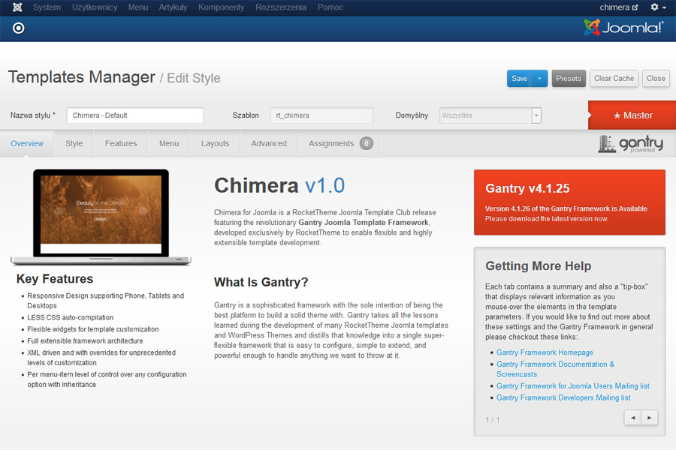
Task: Click 'Flexible widgets for template customization' item
Action: click(92, 329)
